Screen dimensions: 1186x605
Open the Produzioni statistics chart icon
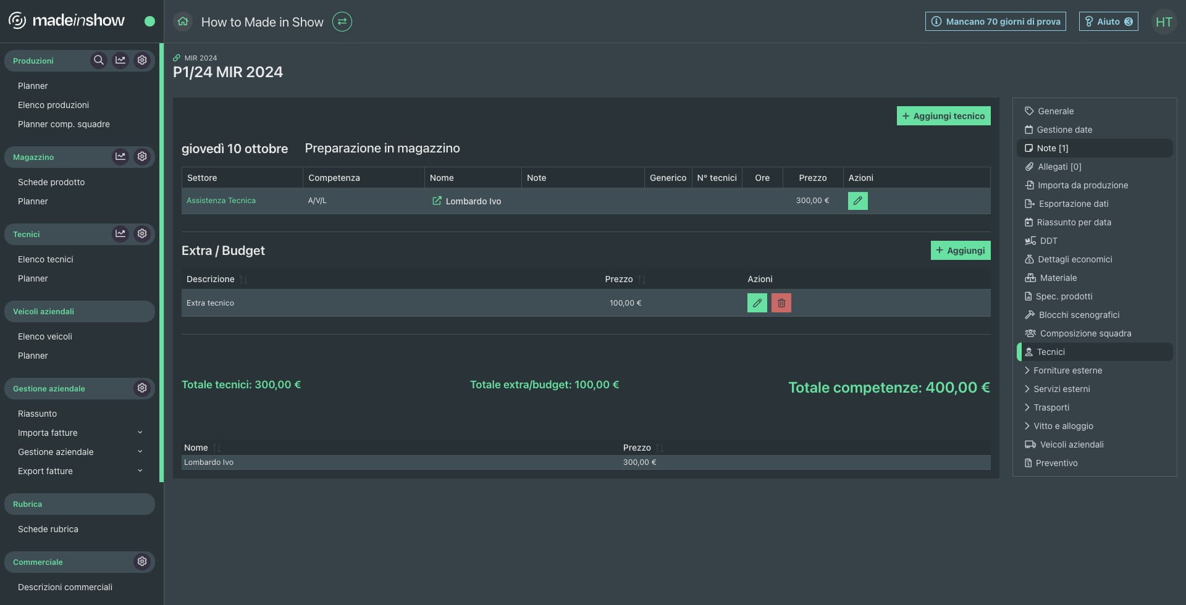[120, 60]
